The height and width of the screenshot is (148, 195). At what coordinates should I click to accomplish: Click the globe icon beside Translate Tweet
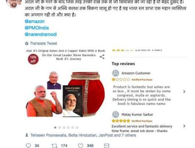pos(27,43)
